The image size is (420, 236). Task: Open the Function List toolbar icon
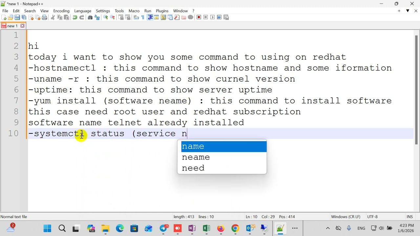click(x=177, y=17)
